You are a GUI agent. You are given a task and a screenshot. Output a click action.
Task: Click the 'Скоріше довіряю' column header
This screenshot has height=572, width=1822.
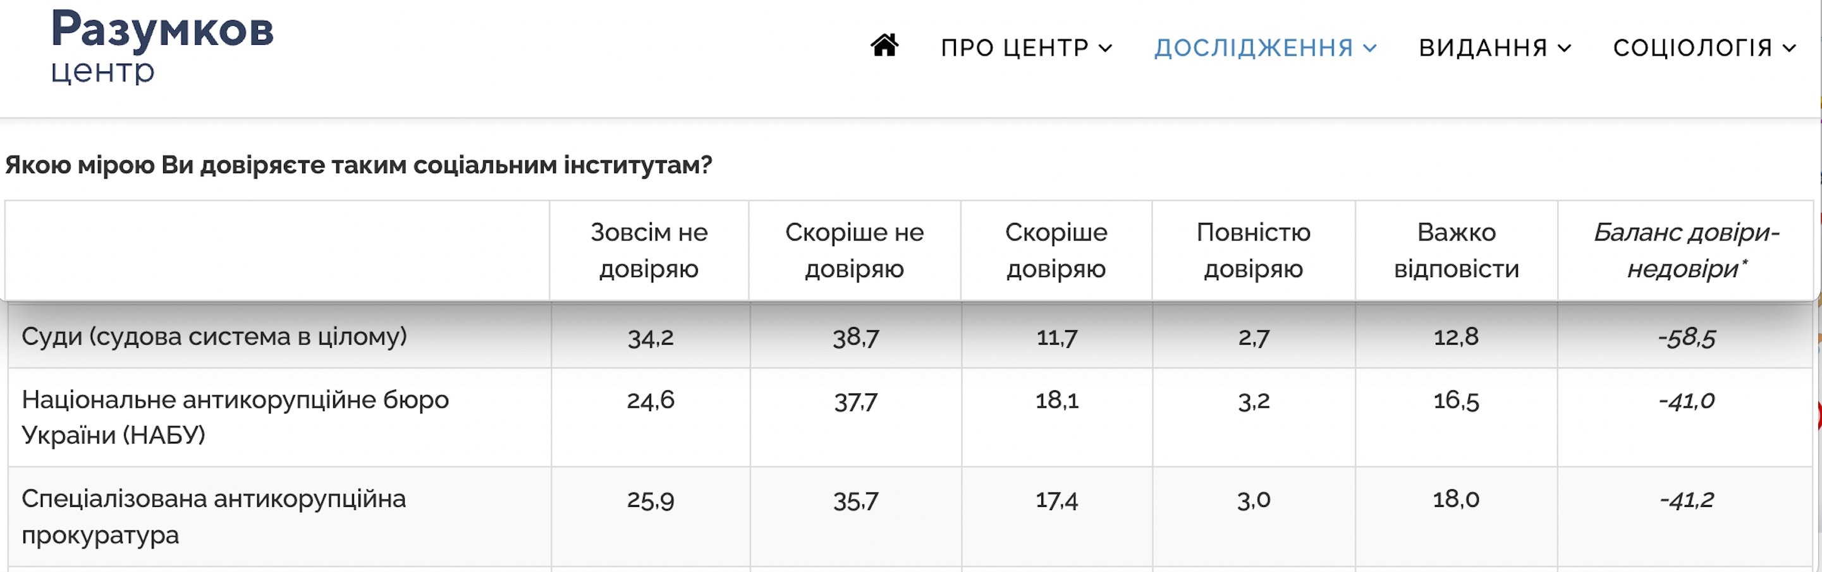[1056, 251]
